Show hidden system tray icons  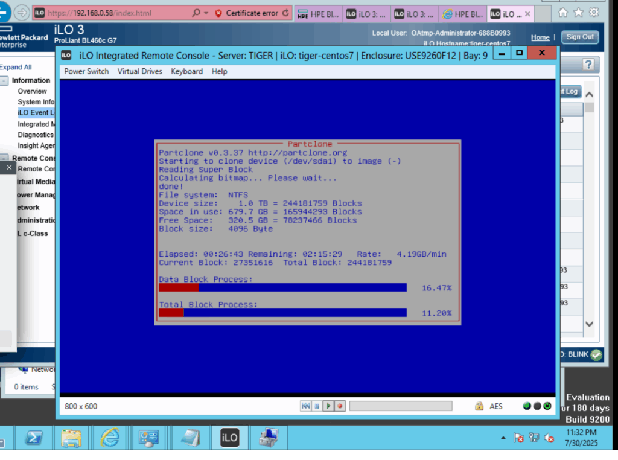click(x=503, y=438)
